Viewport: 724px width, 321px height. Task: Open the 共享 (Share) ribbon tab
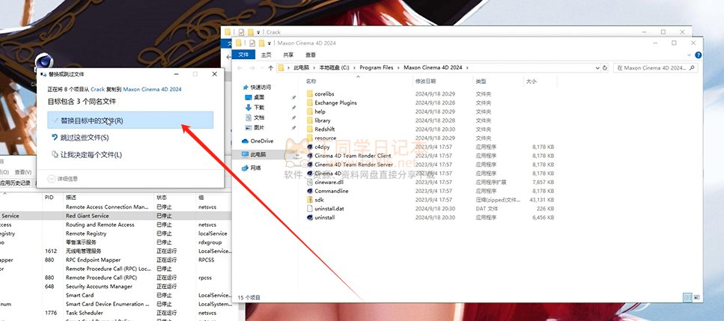pyautogui.click(x=288, y=55)
